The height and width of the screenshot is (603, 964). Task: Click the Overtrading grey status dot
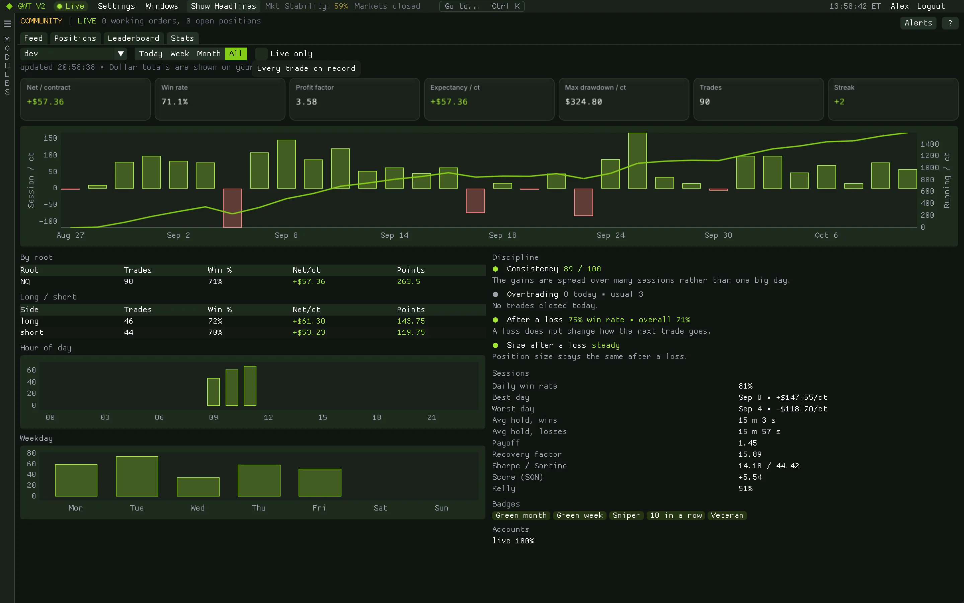pos(495,295)
